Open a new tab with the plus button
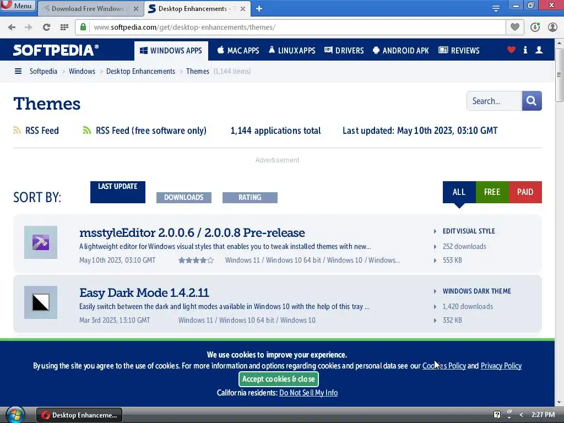The height and width of the screenshot is (423, 564). pos(259,9)
